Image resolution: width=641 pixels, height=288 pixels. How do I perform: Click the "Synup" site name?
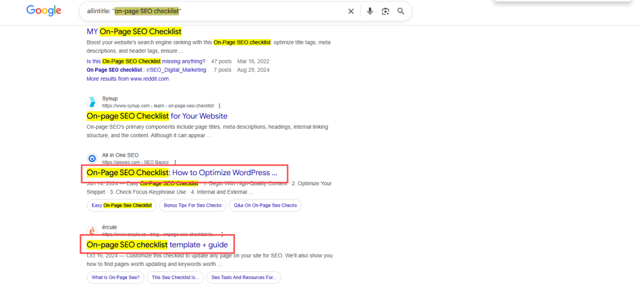point(110,99)
